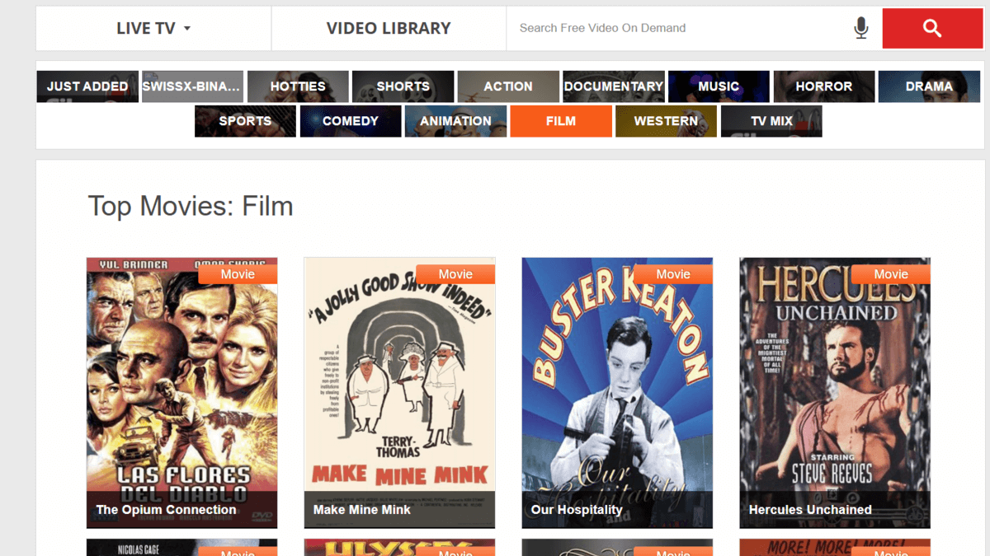Choose the Action genre tile
The width and height of the screenshot is (990, 556).
click(508, 86)
